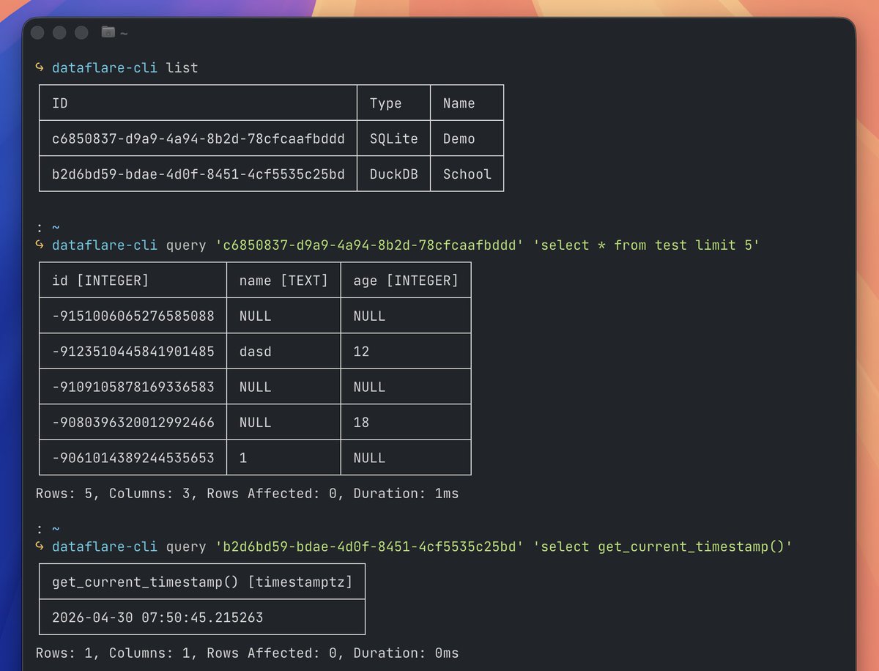Click the 'DuckDB' type cell
The image size is (879, 671).
point(393,174)
